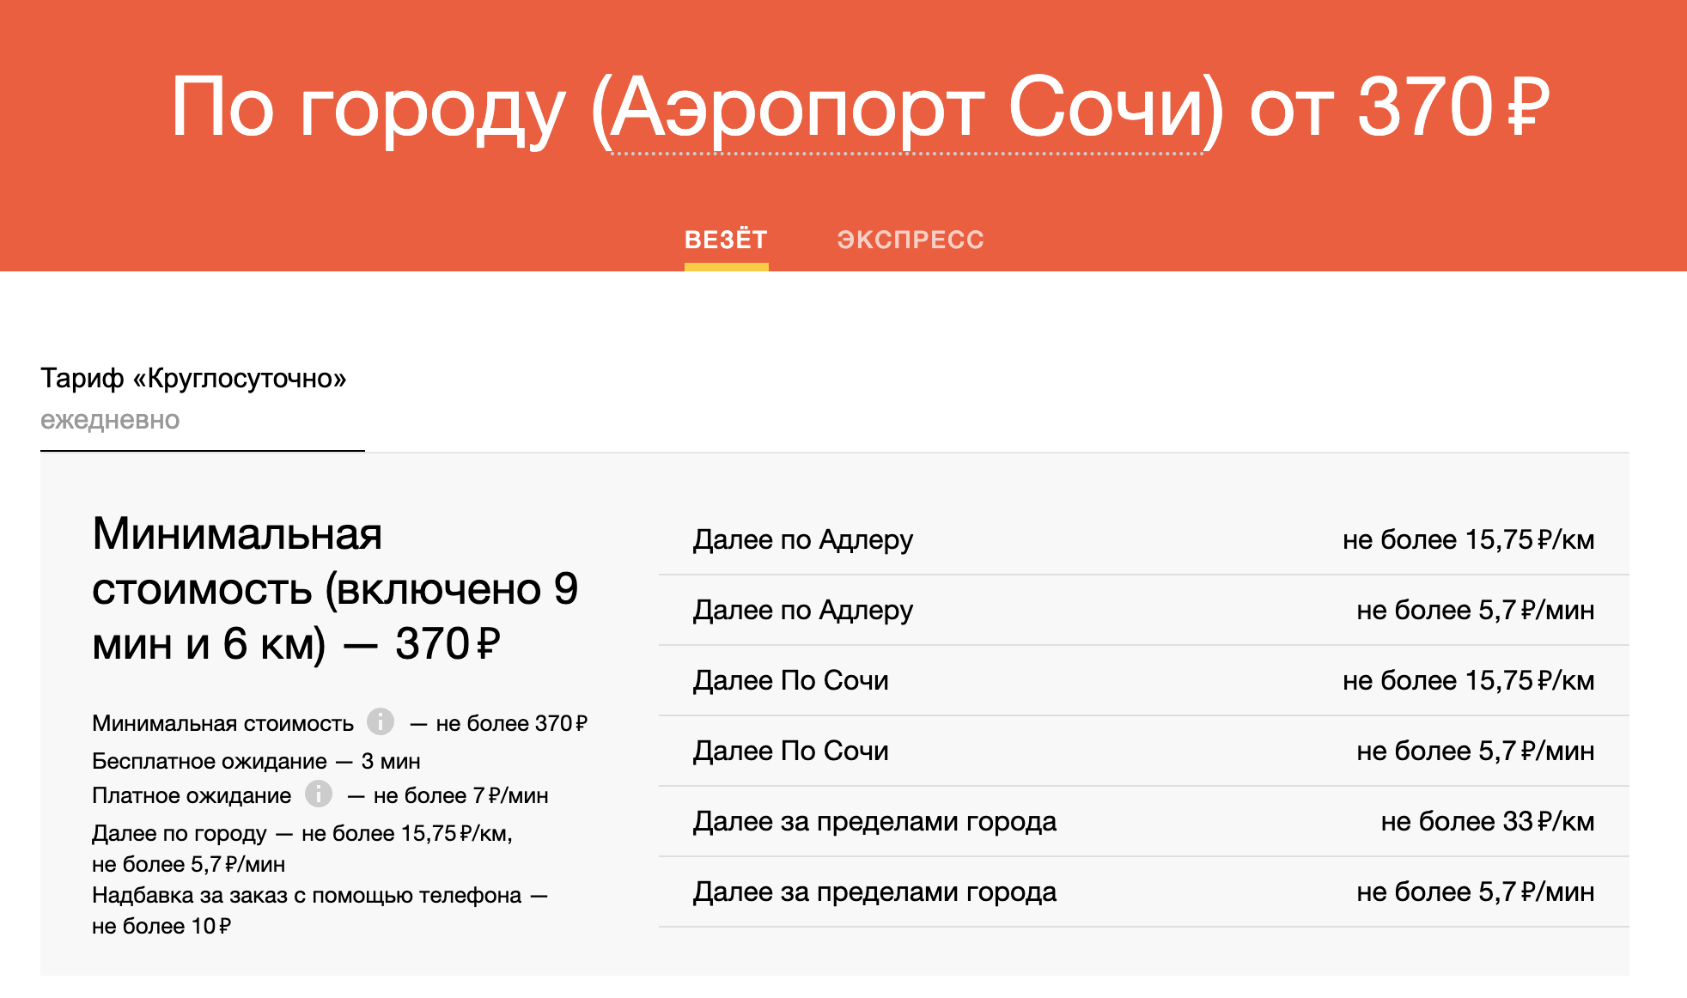The width and height of the screenshot is (1687, 998).
Task: Click Далее за пределами города 5,7 ₽/мин row
Action: tap(1142, 892)
